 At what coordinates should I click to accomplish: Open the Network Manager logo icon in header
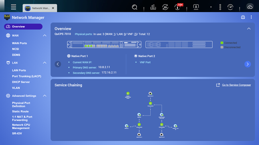7,17
